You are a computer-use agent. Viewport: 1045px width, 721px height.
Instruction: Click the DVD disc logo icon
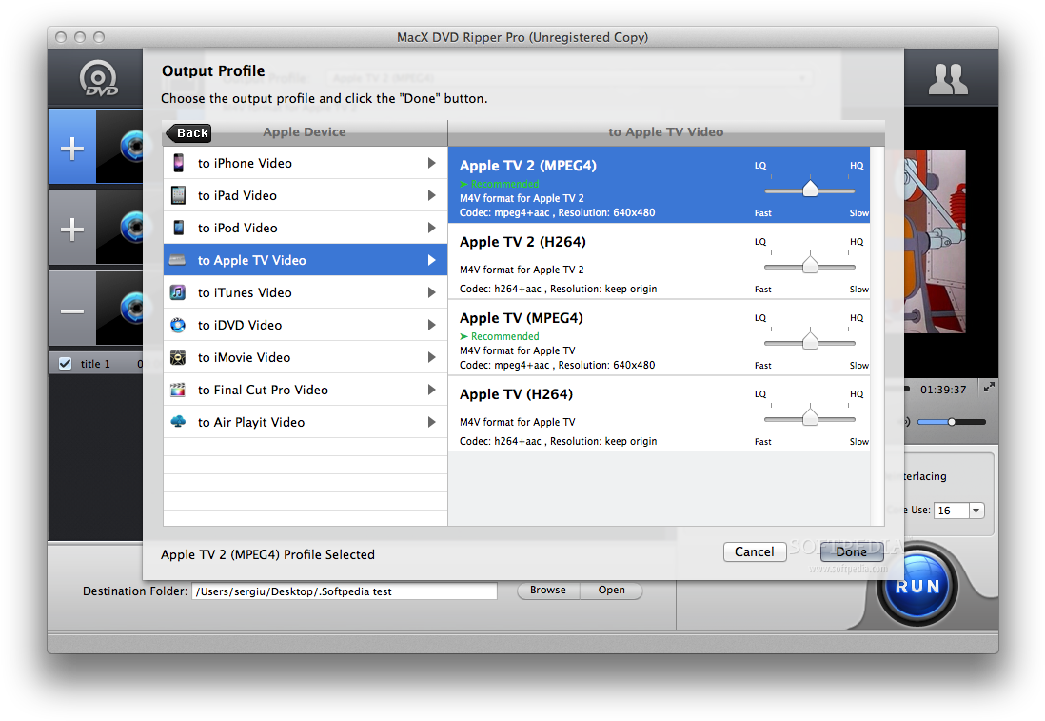(99, 79)
